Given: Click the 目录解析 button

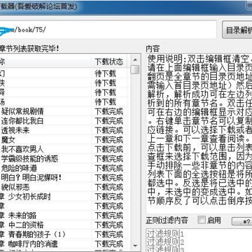Looking at the screenshot, I should pyautogui.click(x=237, y=30).
